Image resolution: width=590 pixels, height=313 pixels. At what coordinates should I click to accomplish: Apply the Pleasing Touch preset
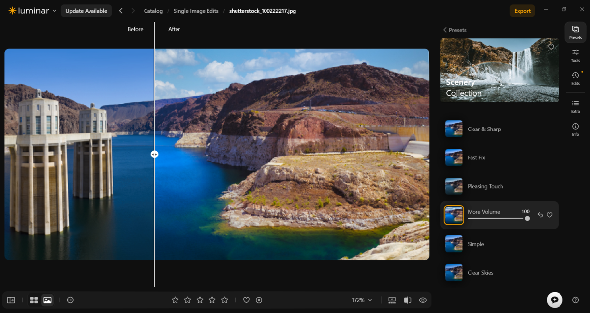pos(499,186)
